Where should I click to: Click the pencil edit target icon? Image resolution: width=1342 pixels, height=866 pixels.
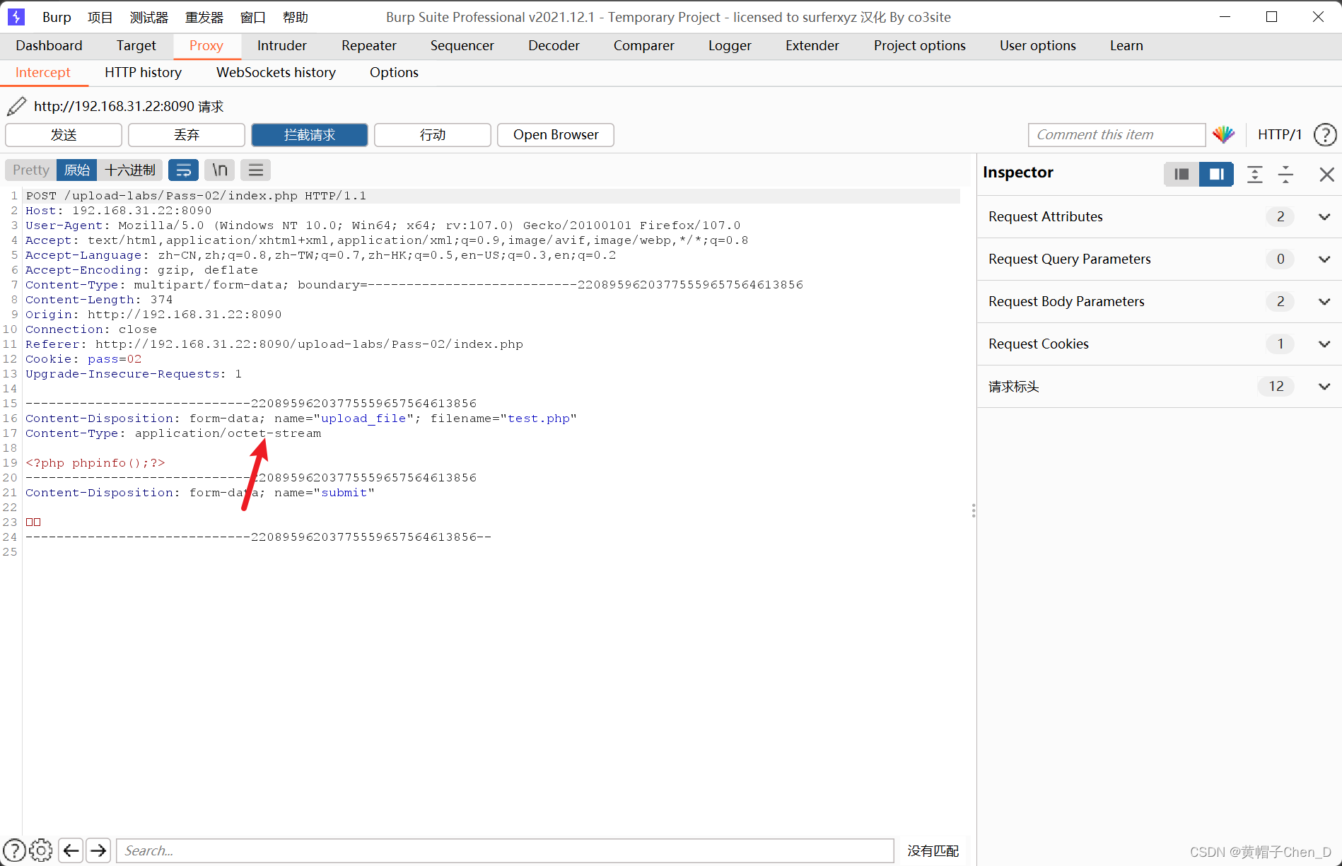[x=16, y=106]
